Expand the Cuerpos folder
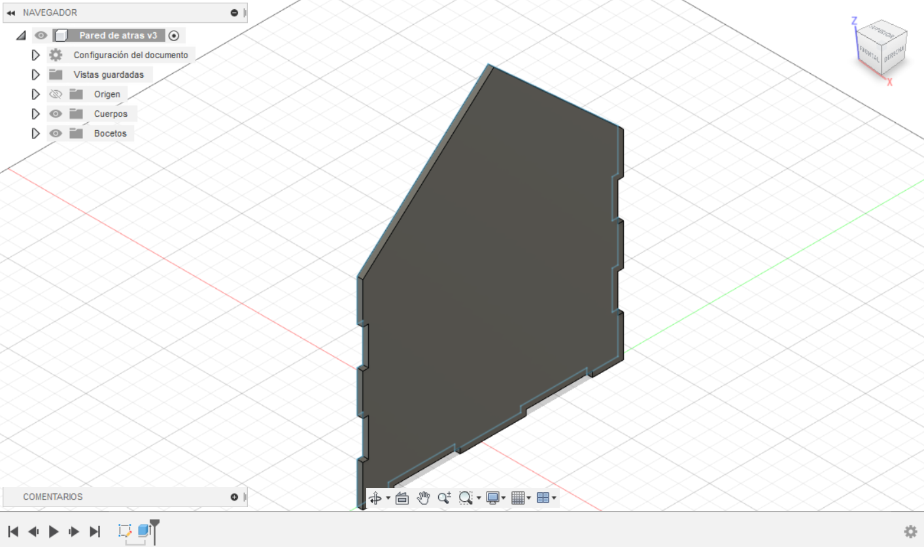This screenshot has height=547, width=924. click(36, 114)
